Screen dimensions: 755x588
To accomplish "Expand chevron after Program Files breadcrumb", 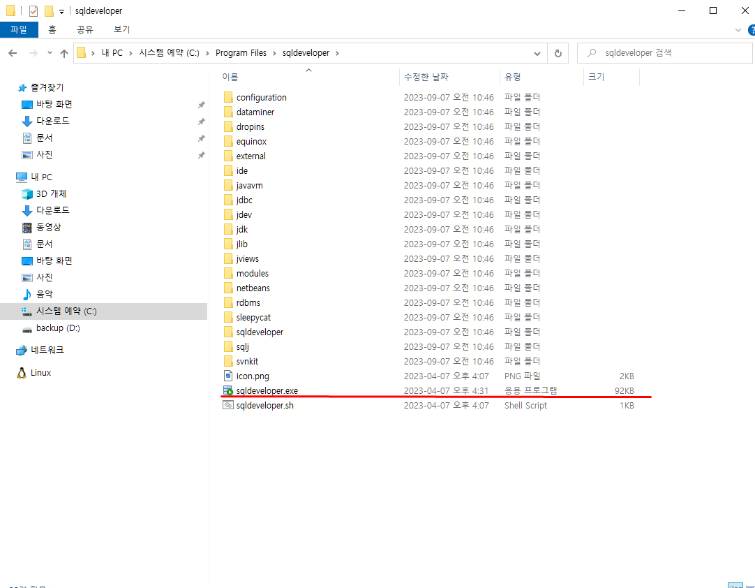I will tap(275, 53).
